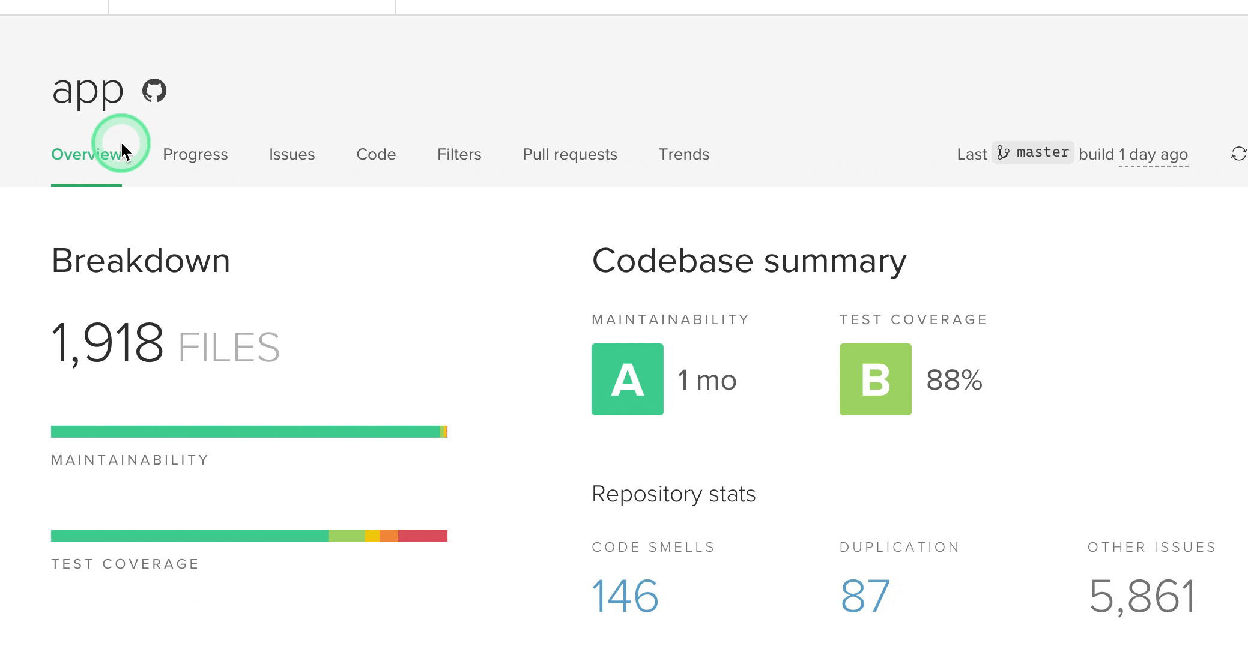Click the green segment of maintainability bar
1248x652 pixels.
click(x=245, y=432)
